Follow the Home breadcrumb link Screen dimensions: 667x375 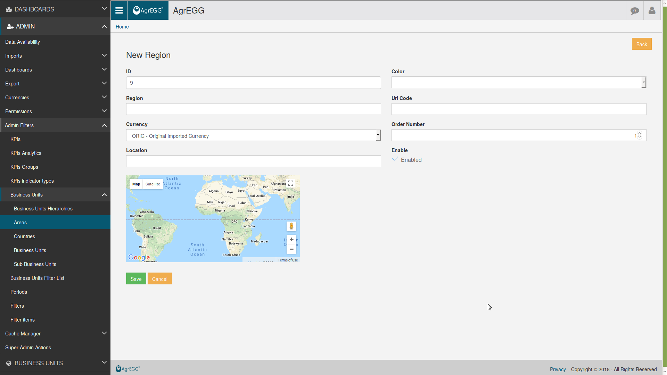tap(122, 27)
